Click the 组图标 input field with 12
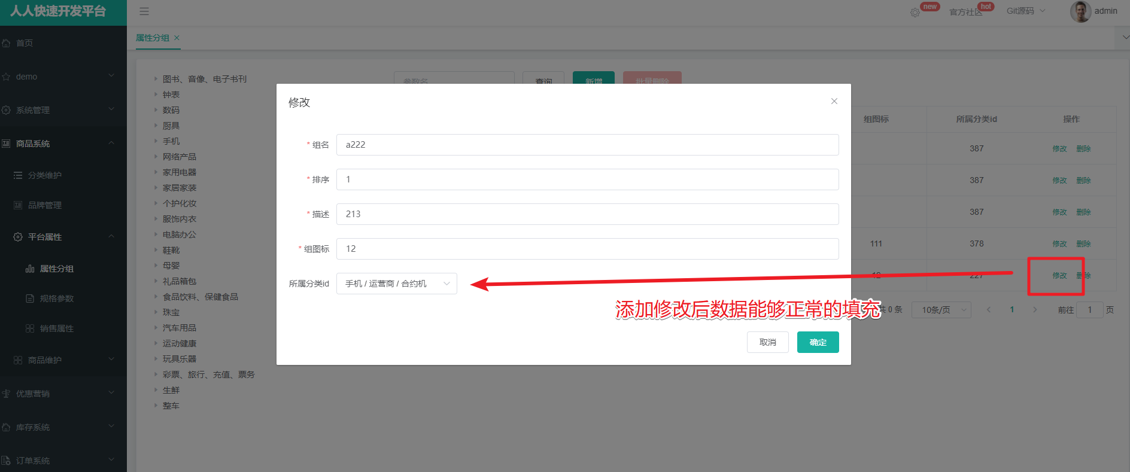This screenshot has width=1130, height=472. 587,249
